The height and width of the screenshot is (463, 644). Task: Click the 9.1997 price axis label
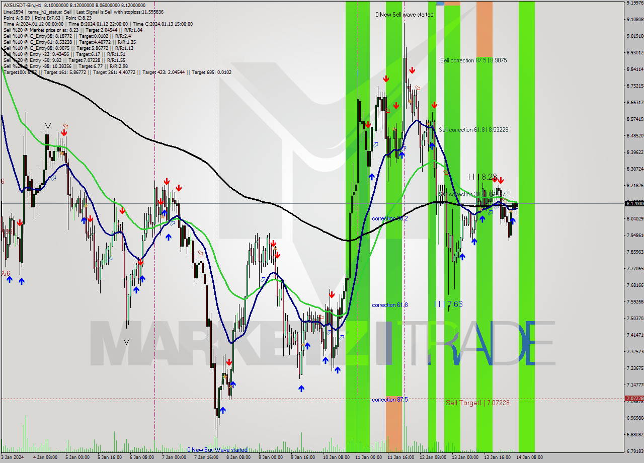pos(635,3)
